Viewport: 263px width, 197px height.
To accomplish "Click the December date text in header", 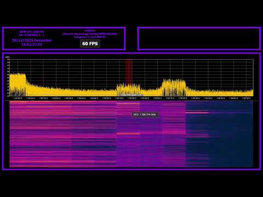I will click(32, 40).
